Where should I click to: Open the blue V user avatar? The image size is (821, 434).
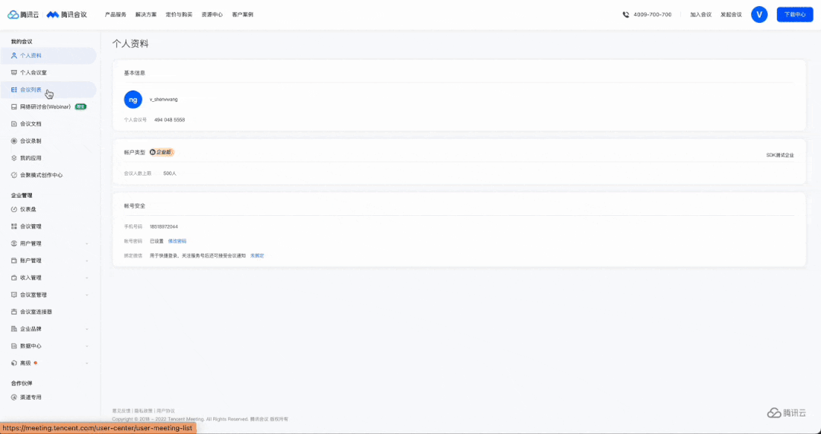tap(759, 14)
